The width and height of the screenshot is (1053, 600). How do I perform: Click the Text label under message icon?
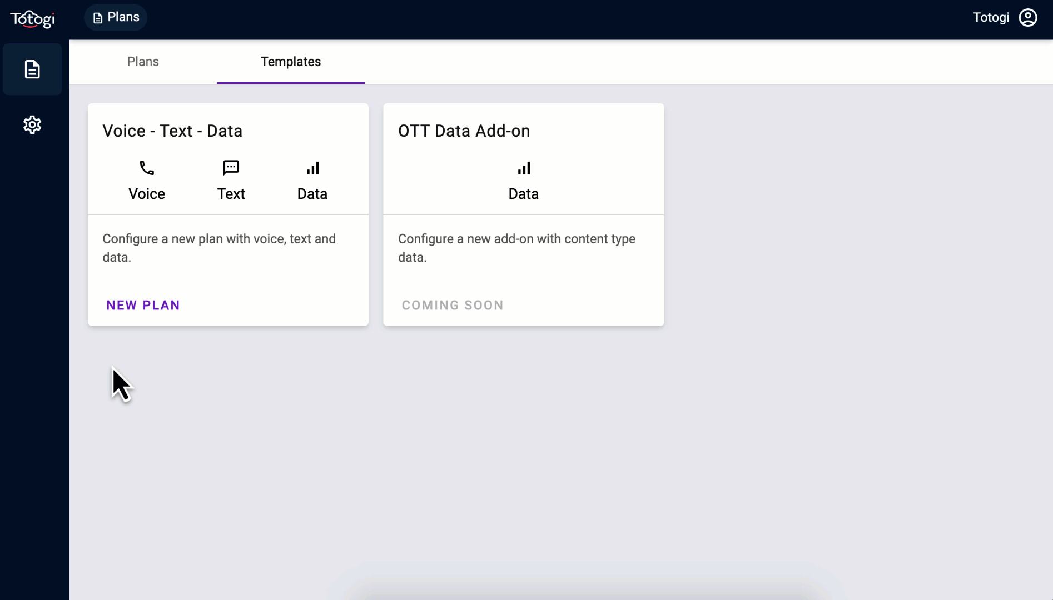click(231, 194)
